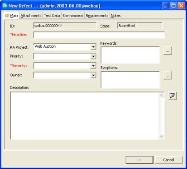Open the Test Data tab
The image size is (187, 169).
[x=52, y=16]
